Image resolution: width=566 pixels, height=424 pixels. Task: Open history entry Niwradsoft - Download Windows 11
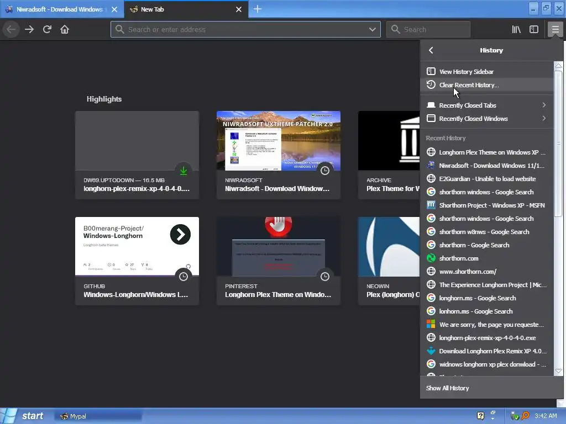(487, 166)
